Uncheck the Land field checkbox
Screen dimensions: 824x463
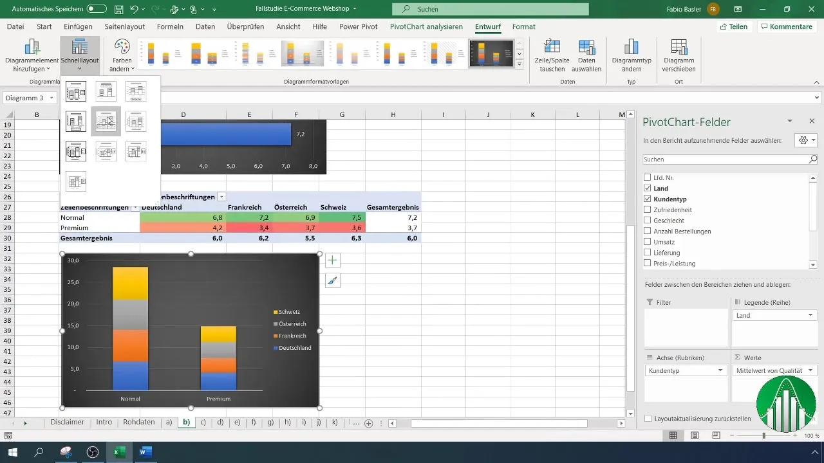(648, 188)
